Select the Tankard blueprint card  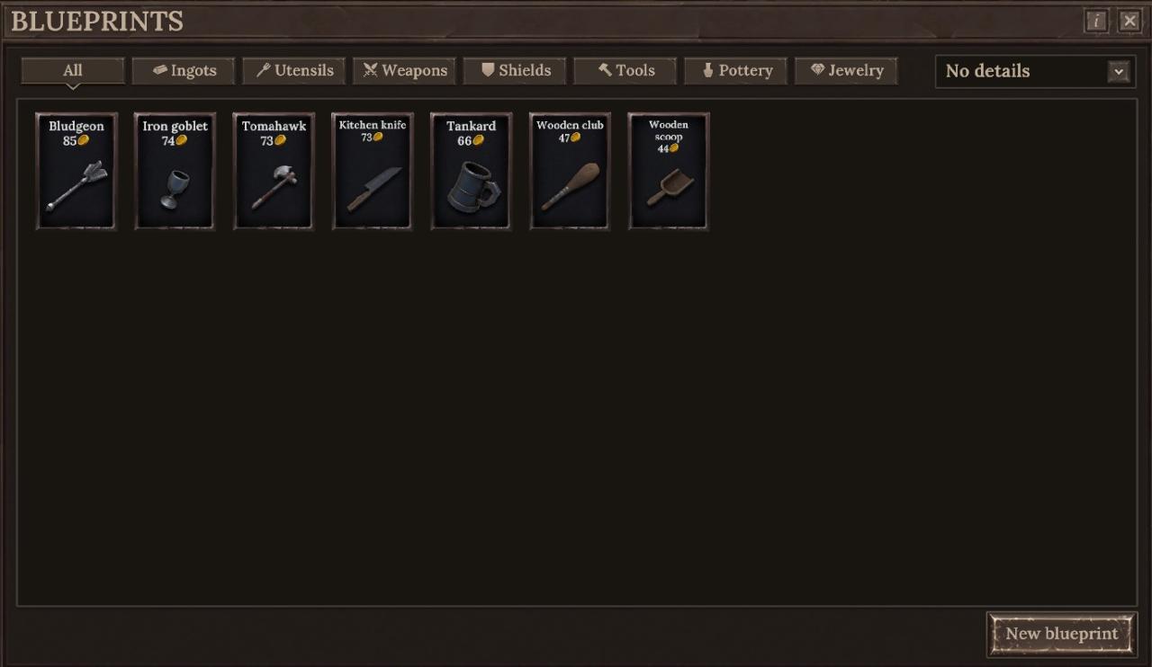tap(472, 171)
